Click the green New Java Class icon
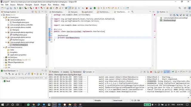191x107 pixels. coord(51,8)
